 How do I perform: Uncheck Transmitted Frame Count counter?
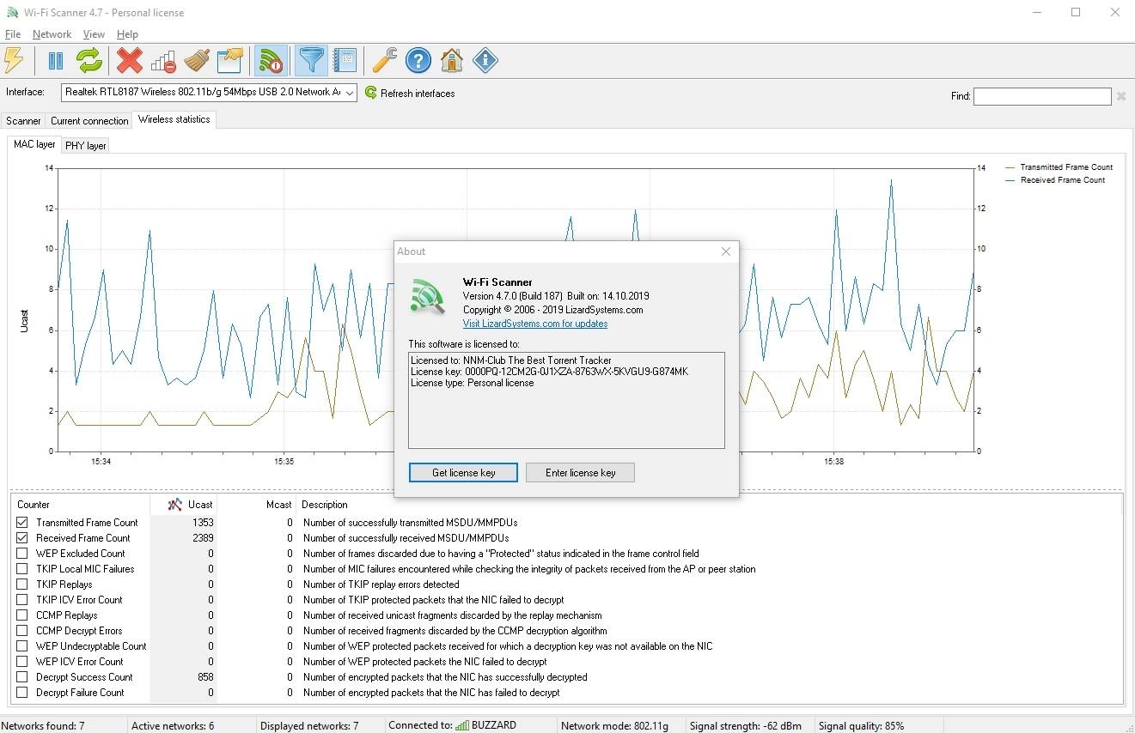[22, 522]
